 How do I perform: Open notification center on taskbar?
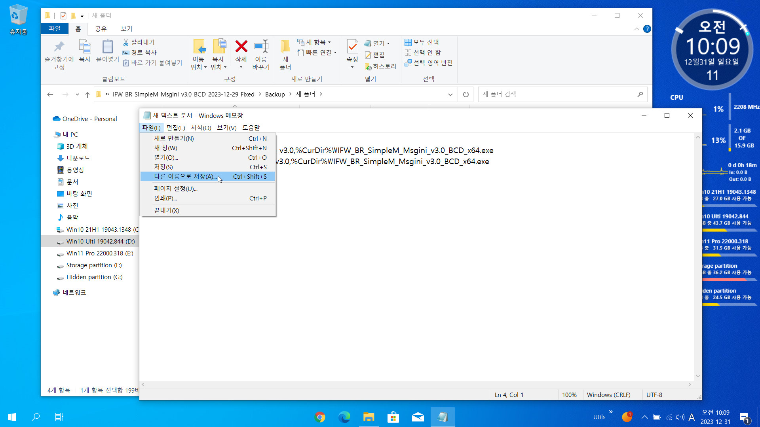744,418
